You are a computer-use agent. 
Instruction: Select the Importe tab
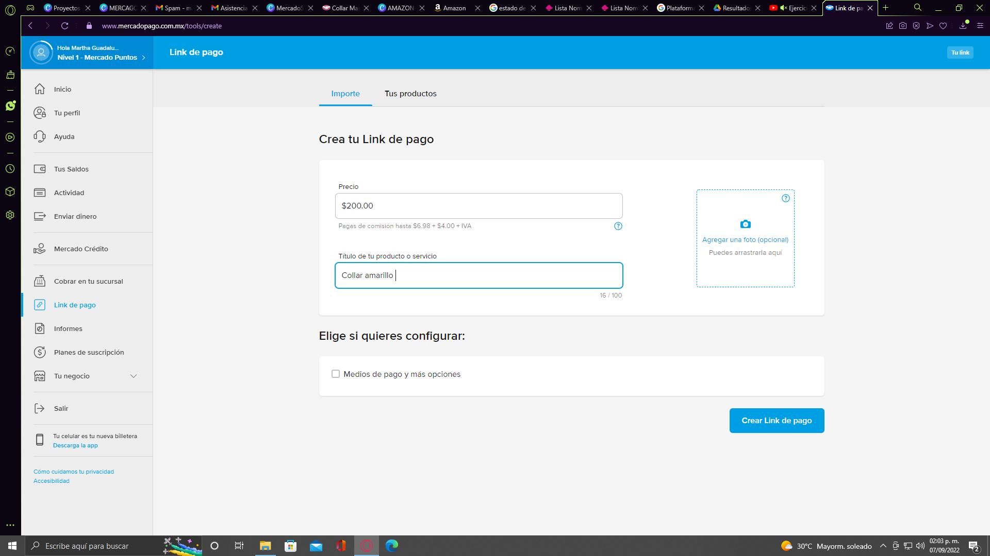tap(345, 94)
